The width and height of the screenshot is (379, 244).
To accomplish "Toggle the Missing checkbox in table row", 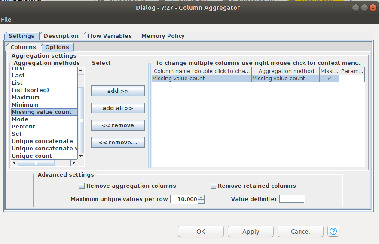I will (329, 79).
